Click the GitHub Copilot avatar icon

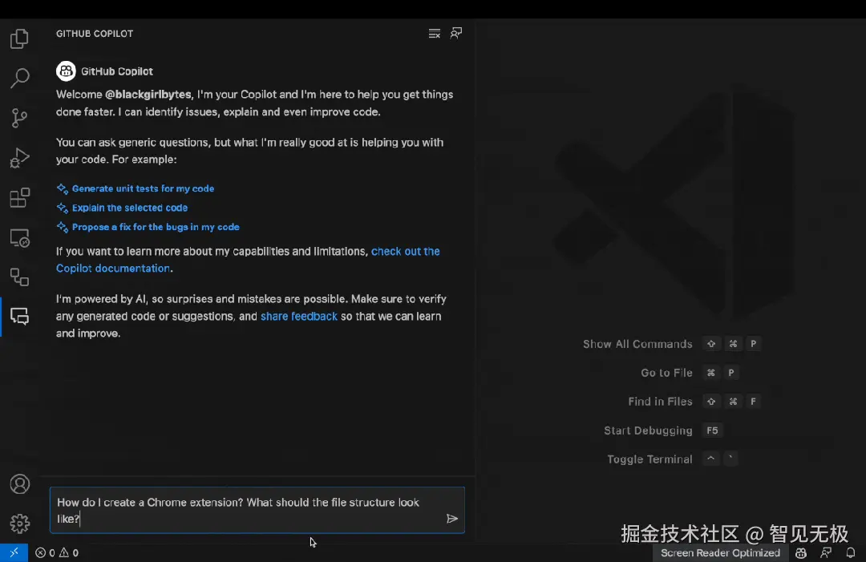(66, 71)
